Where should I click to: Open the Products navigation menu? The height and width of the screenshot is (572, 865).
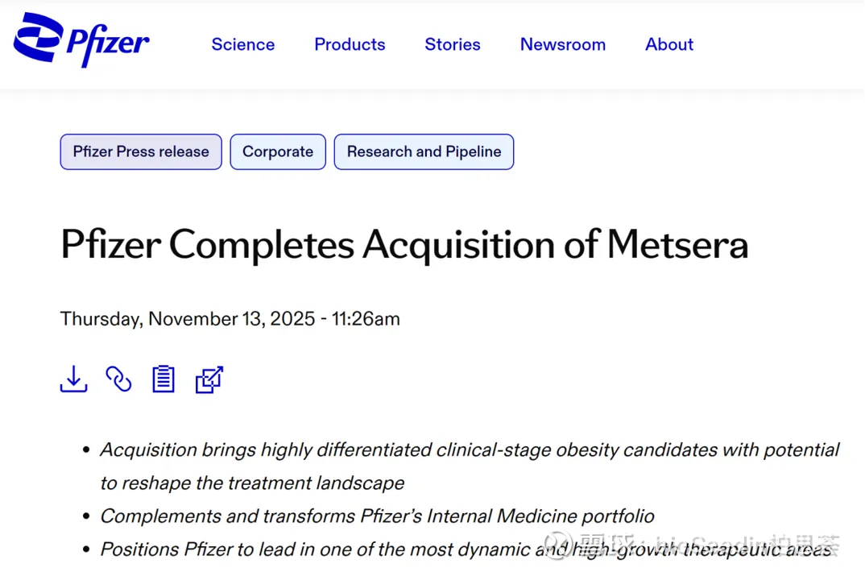pyautogui.click(x=350, y=45)
